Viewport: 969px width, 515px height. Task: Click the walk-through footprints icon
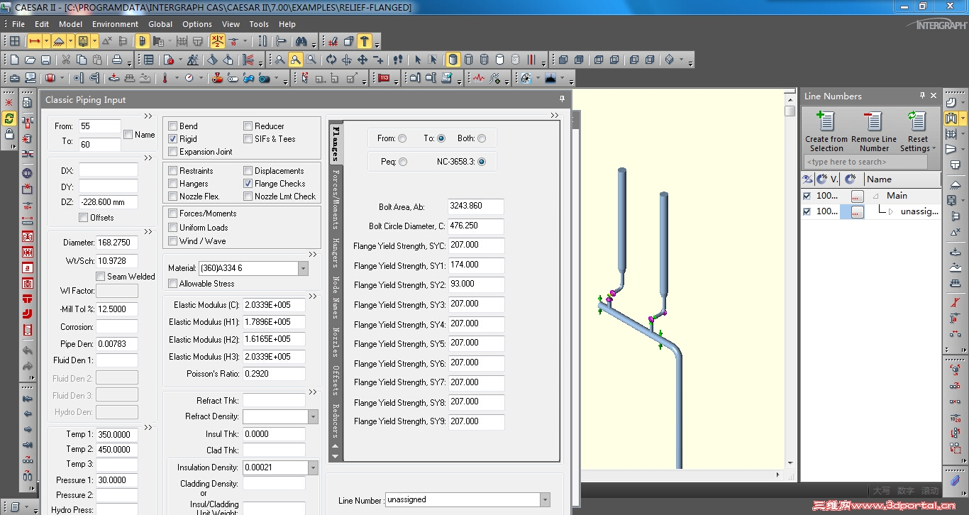click(398, 60)
